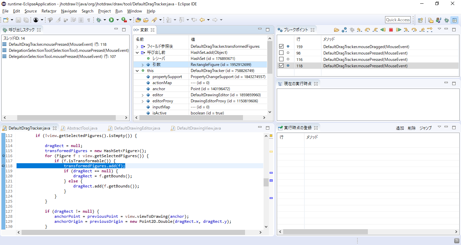Click the yellow Back navigation arrow
Image resolution: width=461 pixels, height=245 pixels.
pyautogui.click(x=202, y=20)
